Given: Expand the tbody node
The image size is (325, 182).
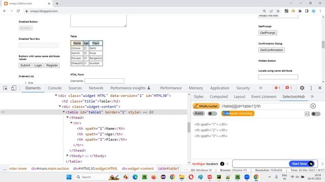Looking at the screenshot, I should point(68,156).
